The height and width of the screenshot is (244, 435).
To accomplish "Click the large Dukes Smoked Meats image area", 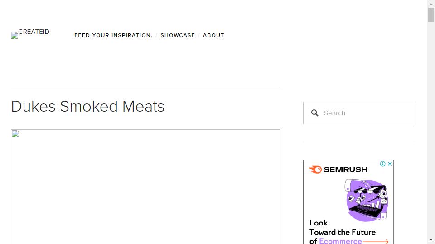I will click(145, 187).
